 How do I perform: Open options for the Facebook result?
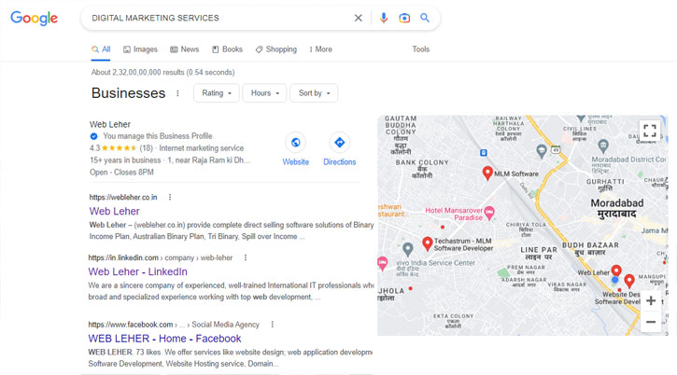coord(272,325)
